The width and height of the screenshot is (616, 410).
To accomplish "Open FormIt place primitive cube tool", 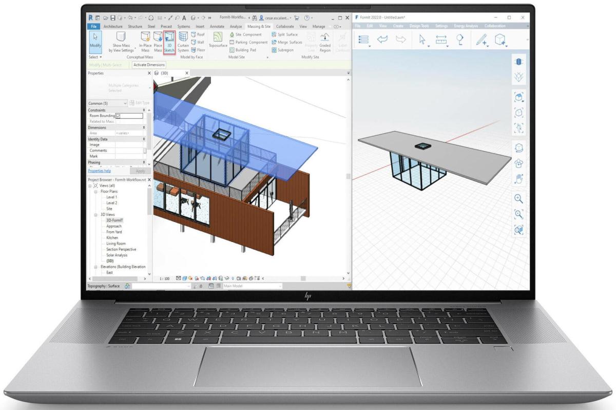I will pyautogui.click(x=500, y=39).
